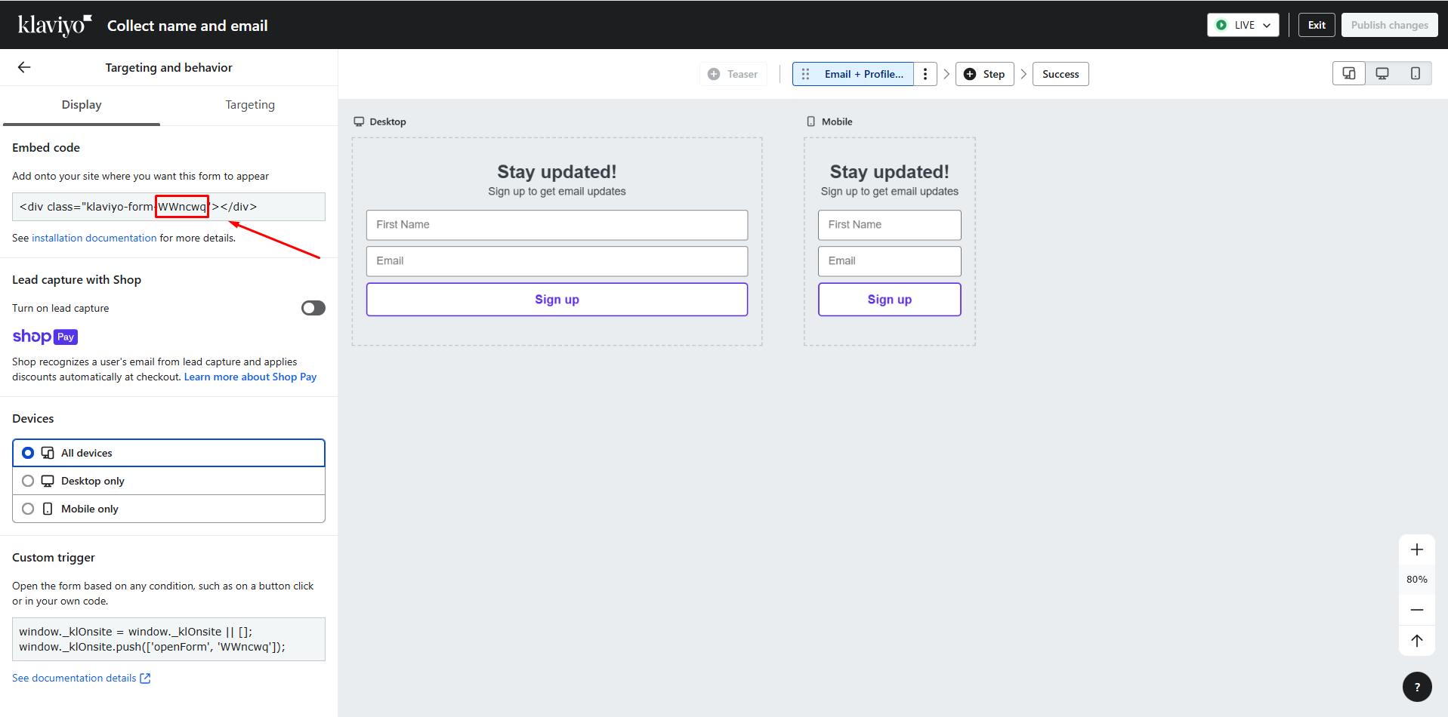The width and height of the screenshot is (1448, 717).
Task: Open the LIVE status dropdown
Action: 1243,25
